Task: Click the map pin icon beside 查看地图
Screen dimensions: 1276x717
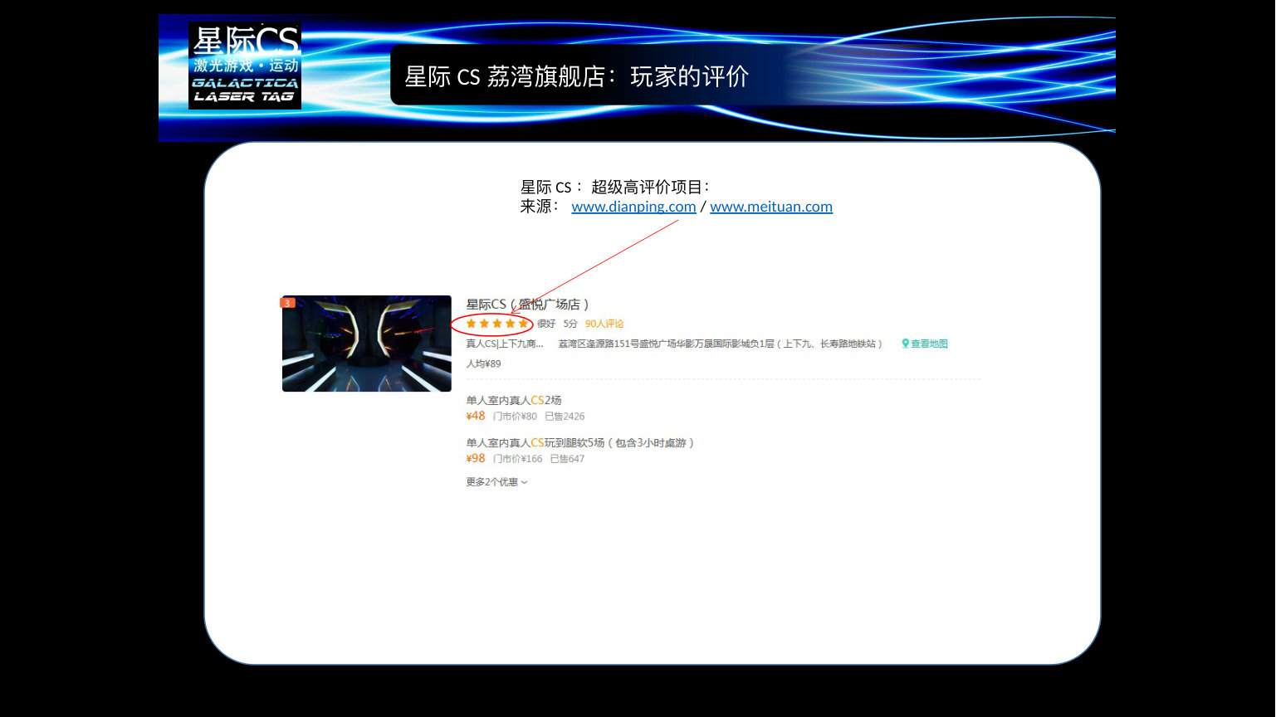Action: tap(905, 344)
